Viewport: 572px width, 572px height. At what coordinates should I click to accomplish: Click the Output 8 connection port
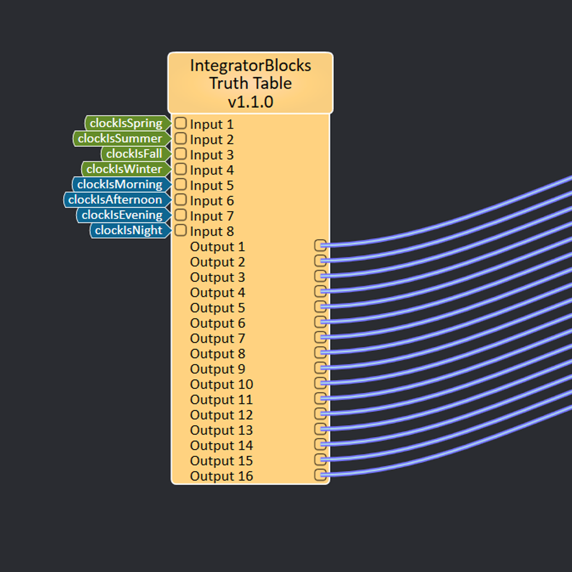321,352
